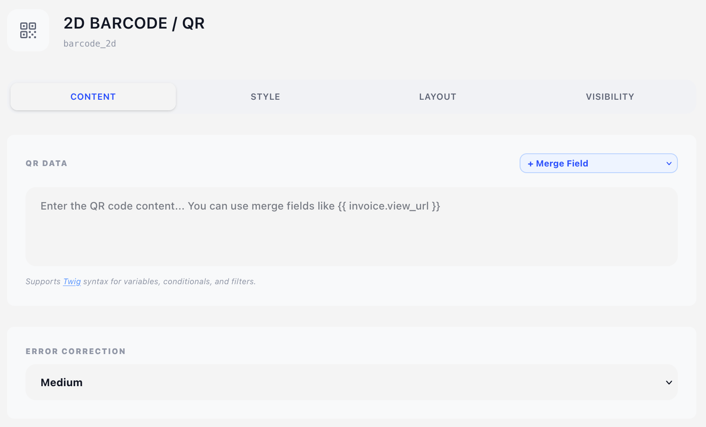This screenshot has width=706, height=427.
Task: Click the barcode_2d identifier text
Action: 90,43
